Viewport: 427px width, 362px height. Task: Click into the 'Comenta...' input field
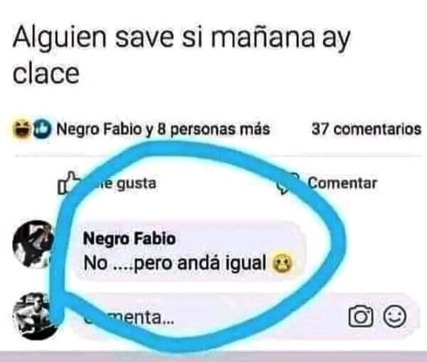243,316
